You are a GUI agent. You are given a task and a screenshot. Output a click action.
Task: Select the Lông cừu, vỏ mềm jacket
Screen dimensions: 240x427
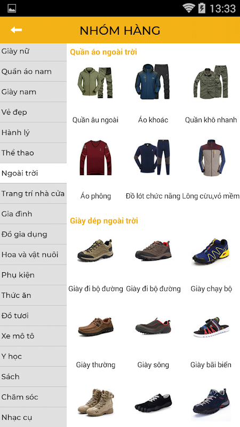(x=212, y=157)
